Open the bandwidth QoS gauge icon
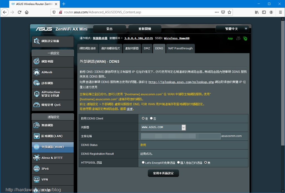The height and width of the screenshot is (193, 285). (x=36, y=105)
